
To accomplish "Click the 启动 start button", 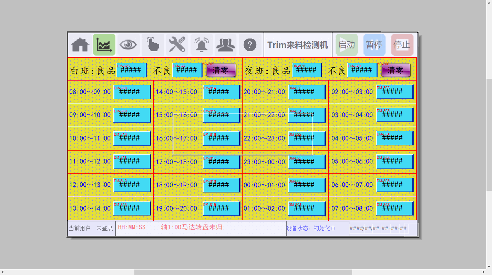I will [347, 45].
